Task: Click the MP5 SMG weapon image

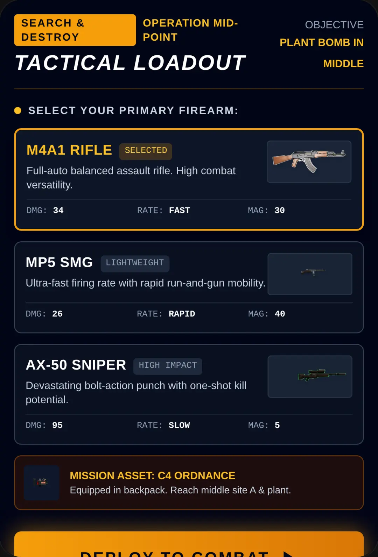Action: [310, 274]
